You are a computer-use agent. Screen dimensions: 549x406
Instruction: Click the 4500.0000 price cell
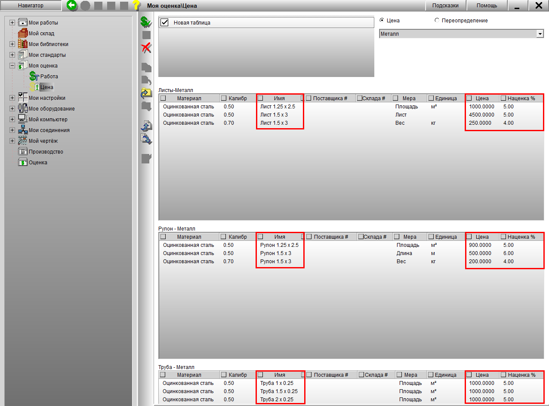pyautogui.click(x=481, y=114)
